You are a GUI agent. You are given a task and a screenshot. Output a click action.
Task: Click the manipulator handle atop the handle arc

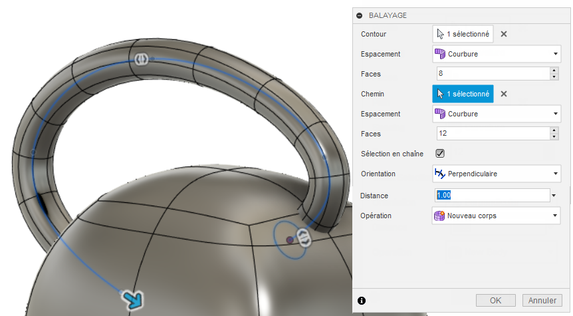coord(142,59)
